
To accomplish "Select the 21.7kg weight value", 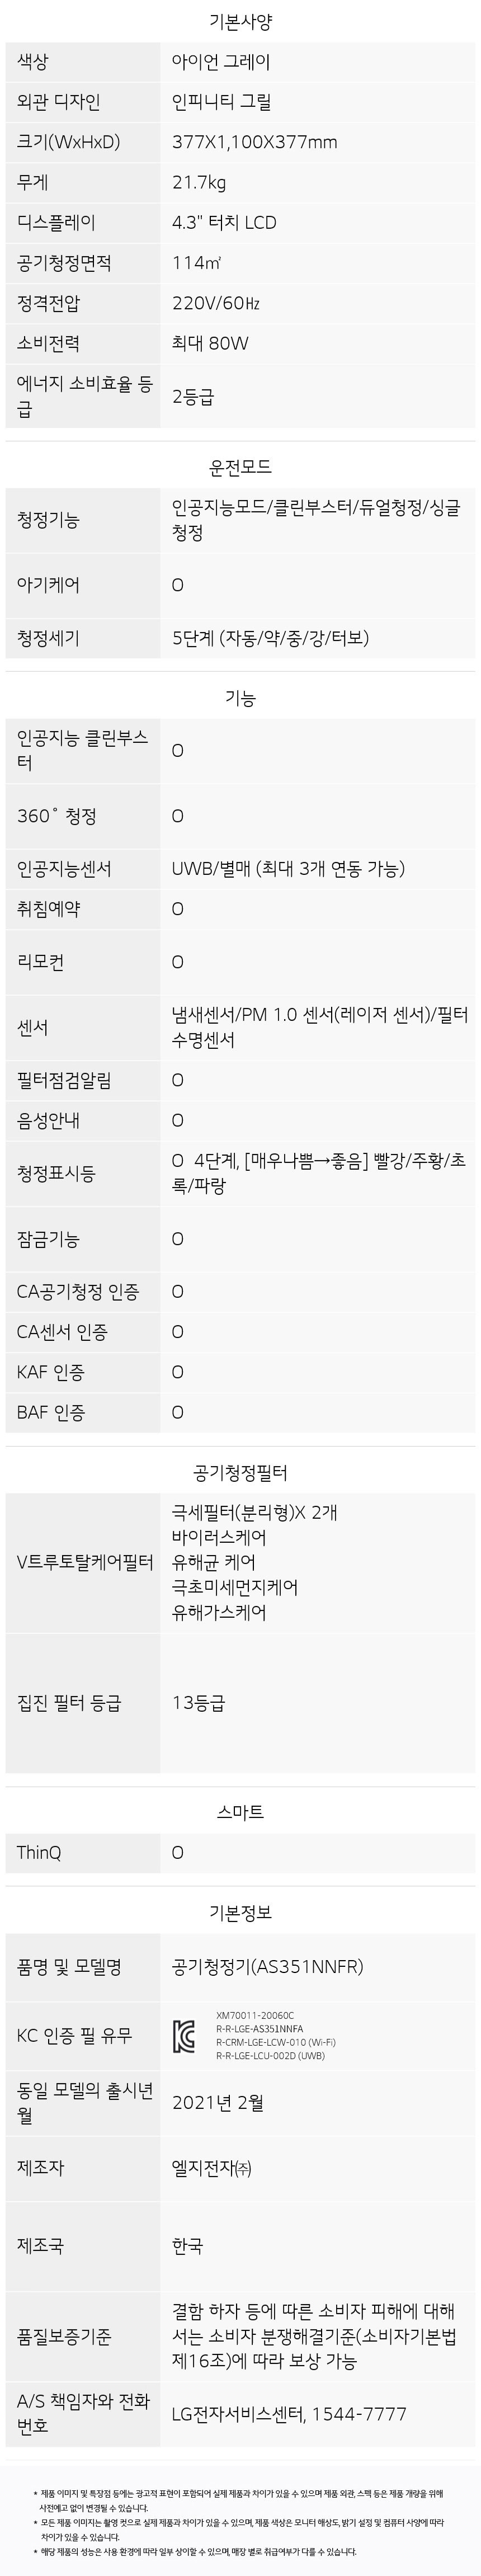I will tap(199, 182).
